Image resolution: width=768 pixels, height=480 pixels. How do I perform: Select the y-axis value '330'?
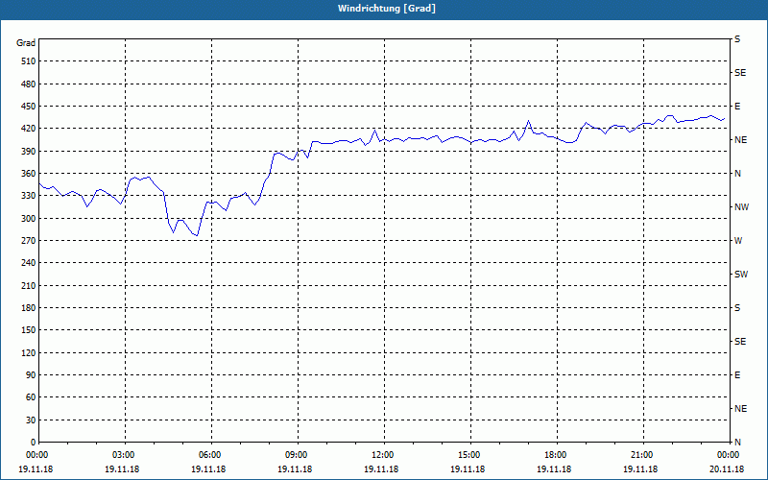[x=29, y=196]
